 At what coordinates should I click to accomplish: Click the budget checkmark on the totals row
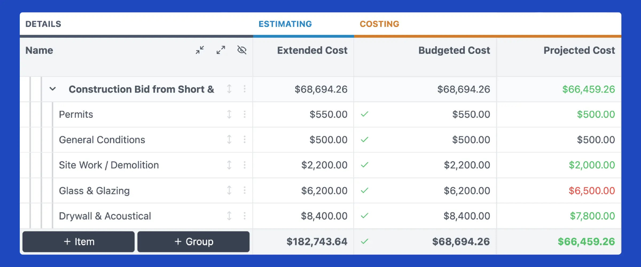point(364,242)
